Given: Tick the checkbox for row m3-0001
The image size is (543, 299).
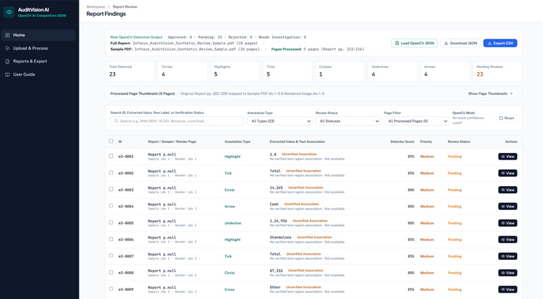Looking at the screenshot, I should (110, 156).
